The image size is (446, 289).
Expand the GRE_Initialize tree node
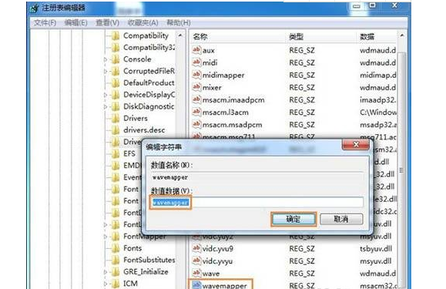106,272
